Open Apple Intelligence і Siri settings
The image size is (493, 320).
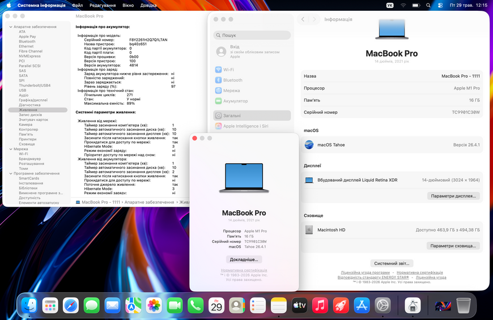click(252, 126)
